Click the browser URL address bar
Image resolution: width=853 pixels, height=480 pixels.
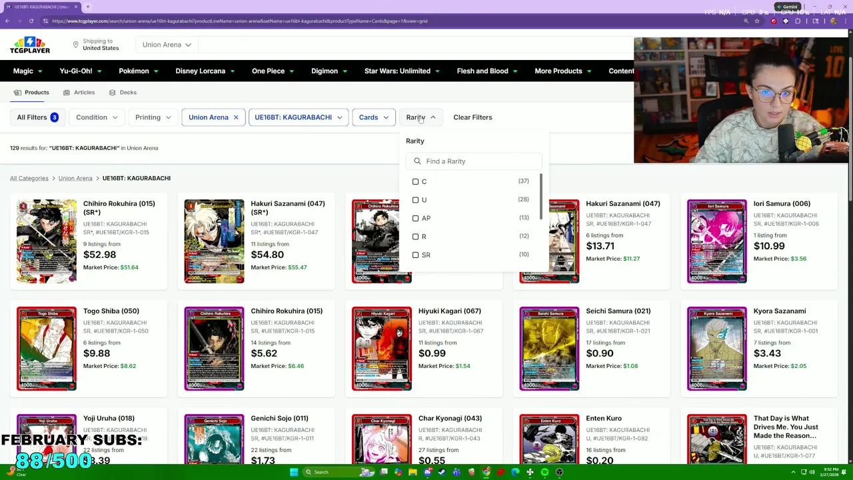(x=393, y=21)
